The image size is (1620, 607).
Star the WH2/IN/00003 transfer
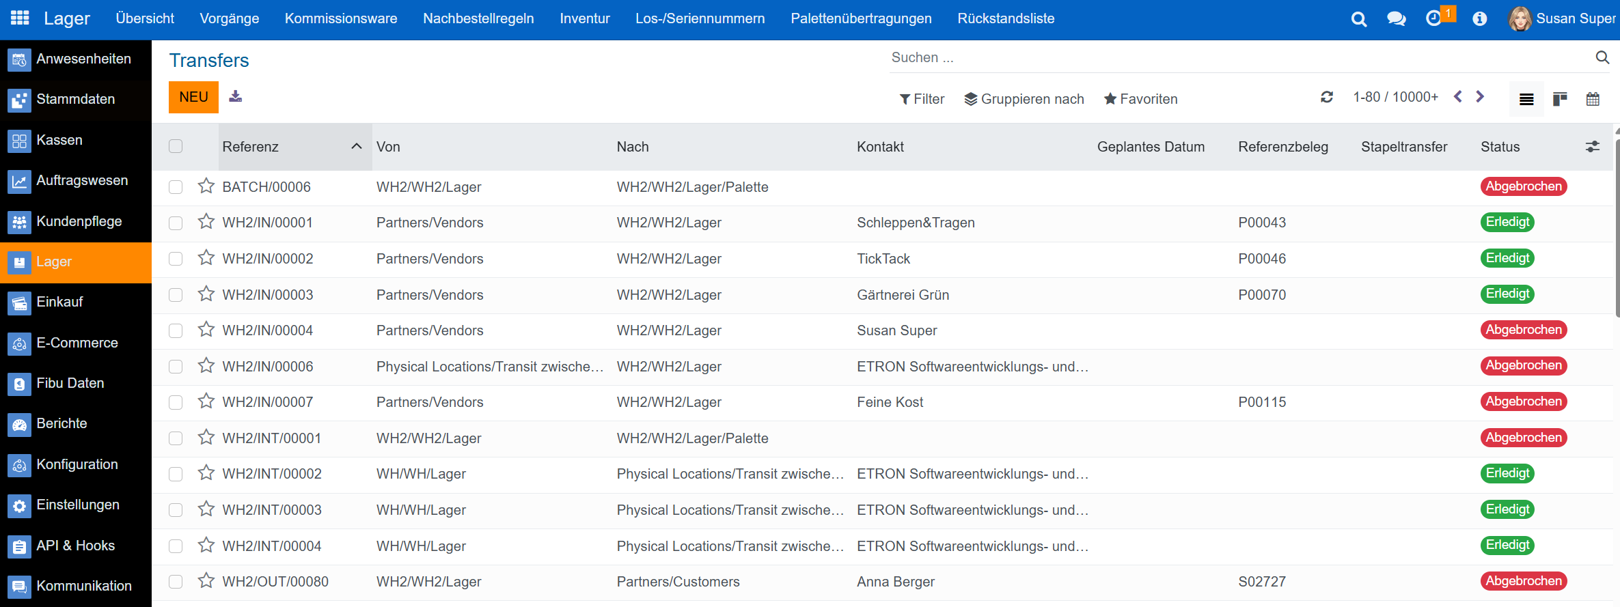pyautogui.click(x=206, y=294)
